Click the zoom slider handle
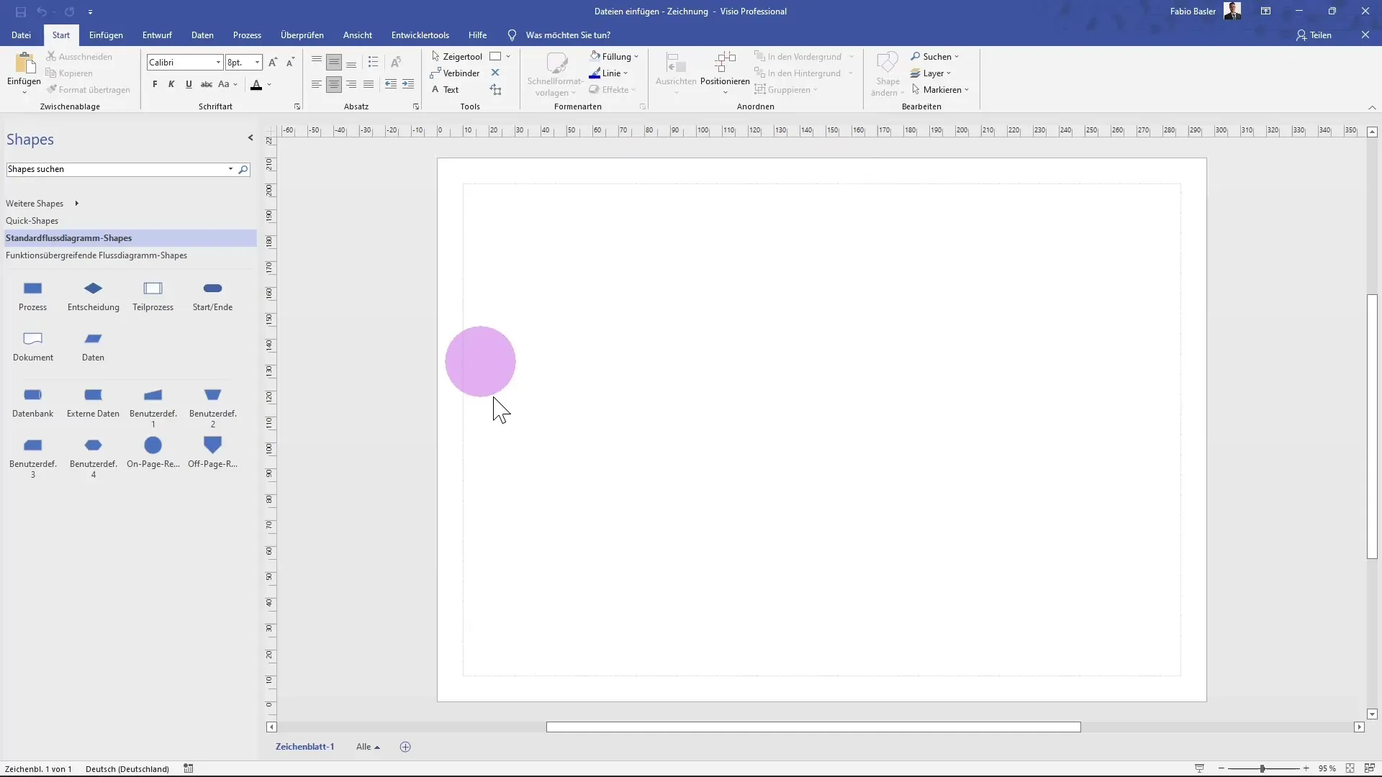Viewport: 1382px width, 777px height. tap(1263, 768)
